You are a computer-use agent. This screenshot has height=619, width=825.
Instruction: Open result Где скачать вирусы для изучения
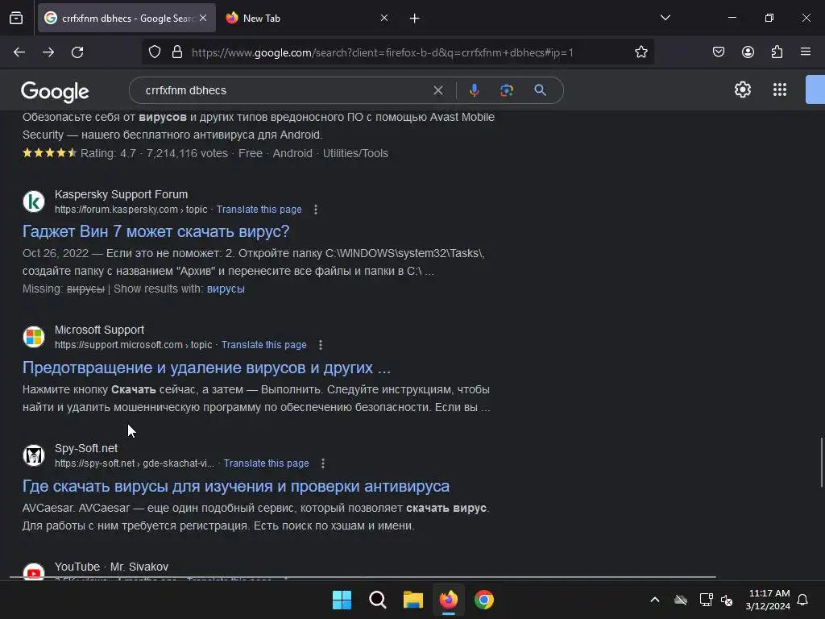(x=236, y=486)
